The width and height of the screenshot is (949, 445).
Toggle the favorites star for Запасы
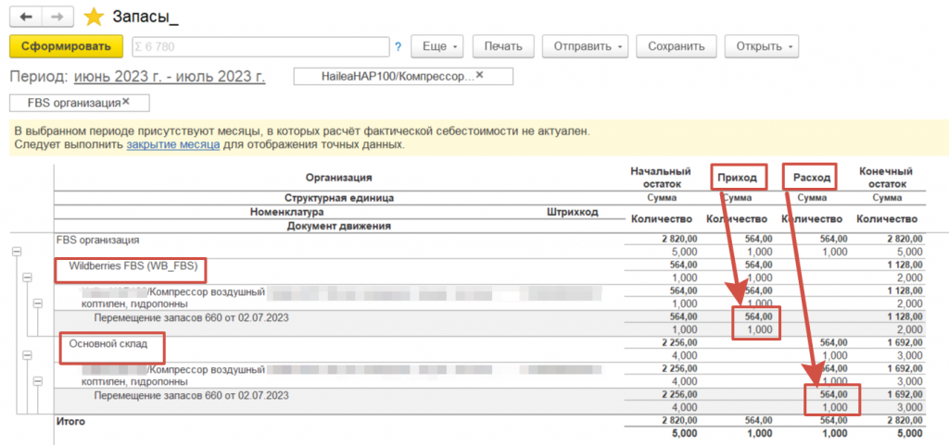94,17
